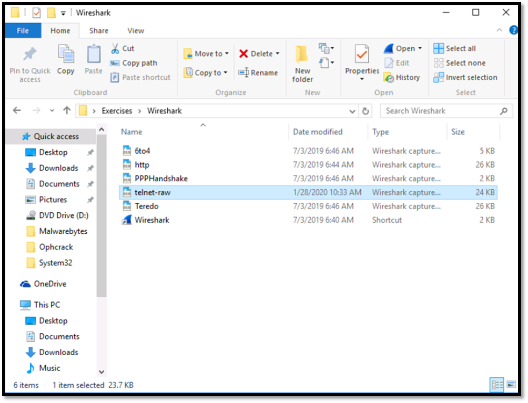Sort by Date modified column
528x403 pixels.
(x=328, y=132)
